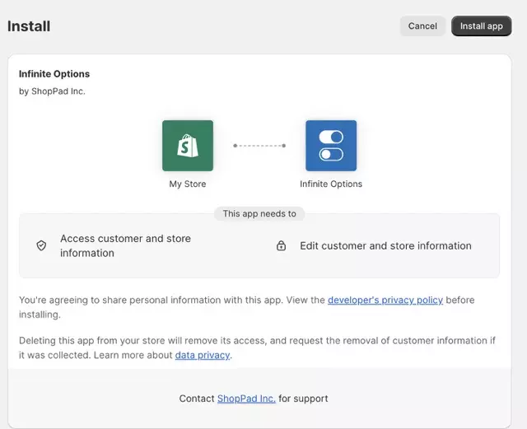Click 'Edit customer and store information' text

pos(385,245)
